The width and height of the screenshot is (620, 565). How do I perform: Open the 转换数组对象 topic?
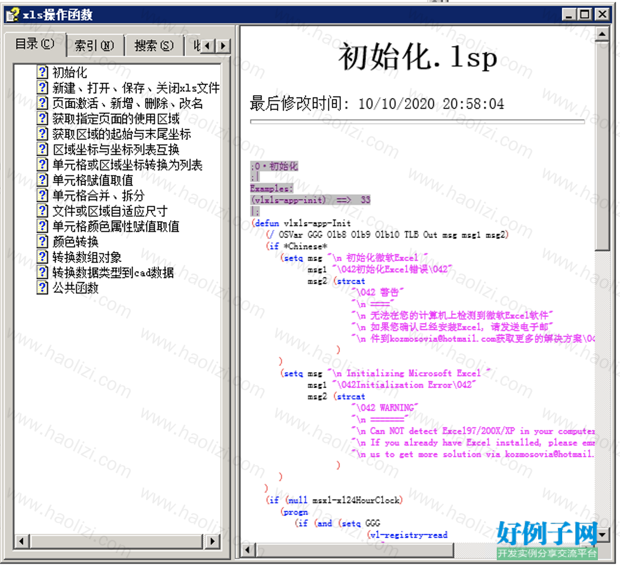pyautogui.click(x=87, y=257)
